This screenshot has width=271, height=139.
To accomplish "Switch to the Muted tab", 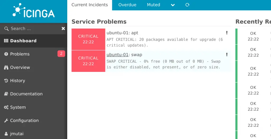I will (x=153, y=5).
